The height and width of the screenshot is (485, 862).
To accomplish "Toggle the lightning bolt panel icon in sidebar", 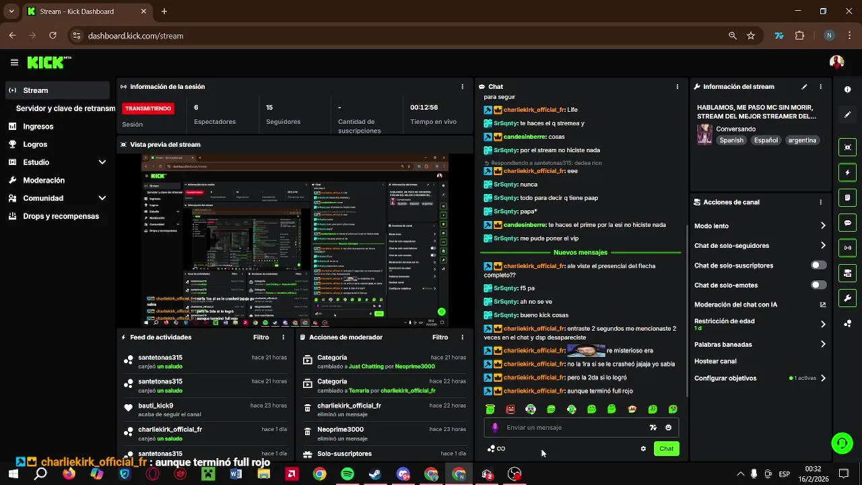I will pos(847,172).
